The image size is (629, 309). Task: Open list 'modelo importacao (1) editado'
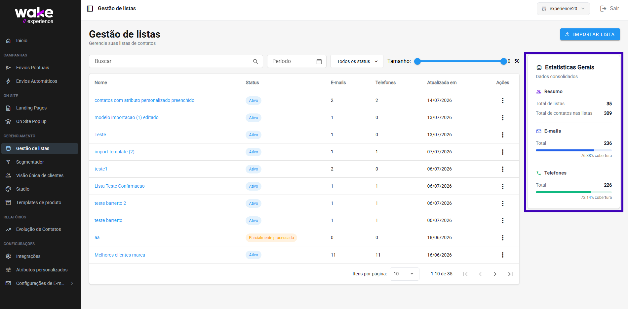click(x=127, y=118)
